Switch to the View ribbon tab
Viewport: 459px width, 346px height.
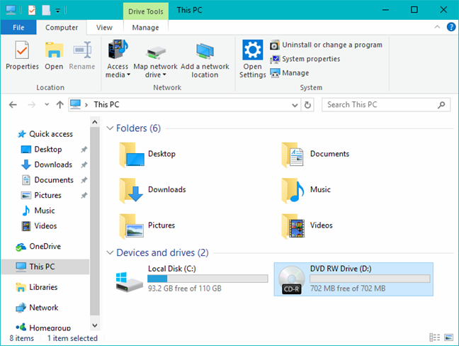coord(104,28)
